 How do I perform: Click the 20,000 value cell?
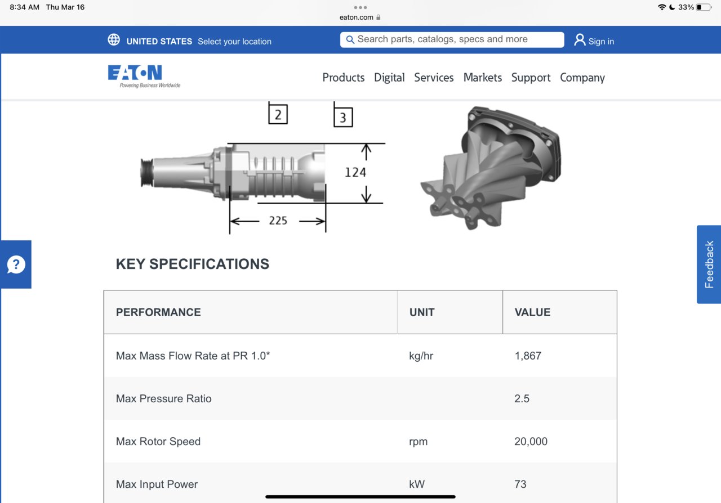click(x=531, y=441)
